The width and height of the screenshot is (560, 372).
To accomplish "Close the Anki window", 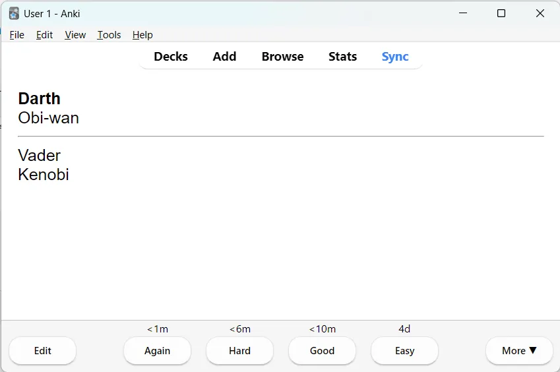I will pos(540,13).
